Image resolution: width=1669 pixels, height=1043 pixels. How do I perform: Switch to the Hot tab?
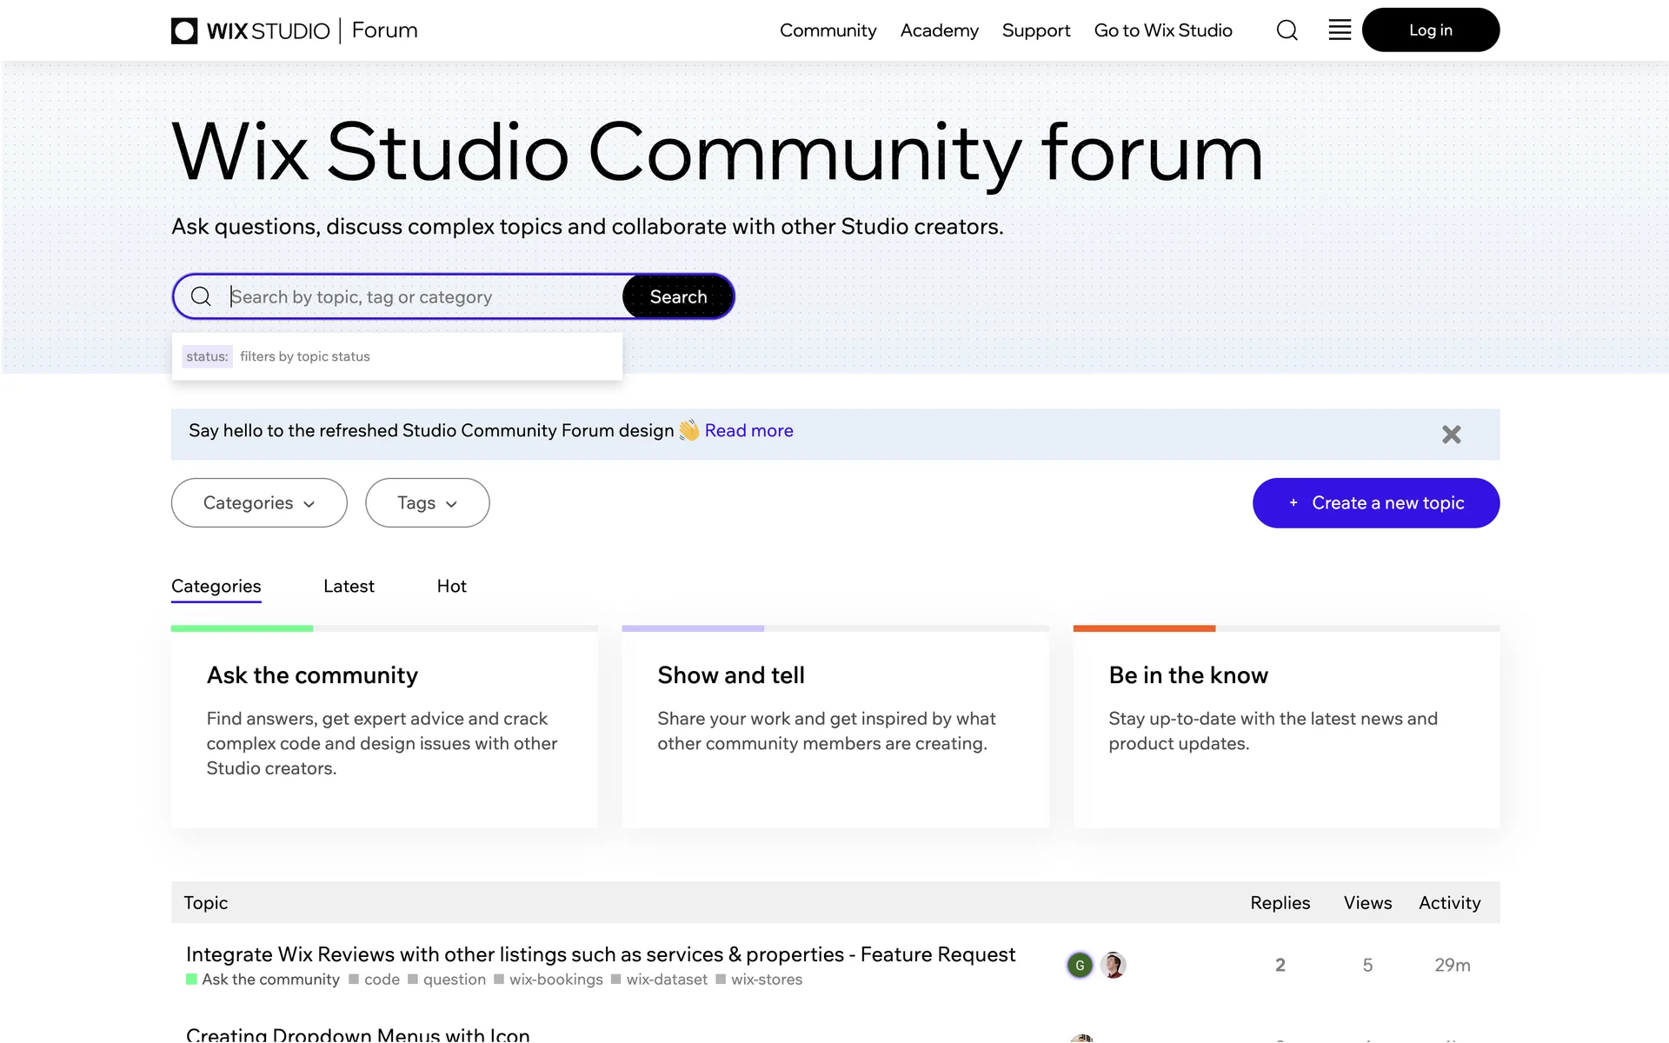tap(451, 586)
